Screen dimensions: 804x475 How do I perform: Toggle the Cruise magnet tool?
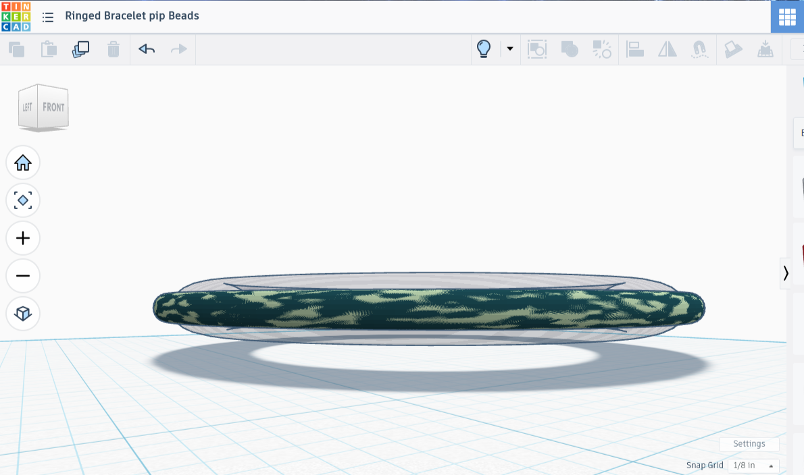pyautogui.click(x=700, y=49)
